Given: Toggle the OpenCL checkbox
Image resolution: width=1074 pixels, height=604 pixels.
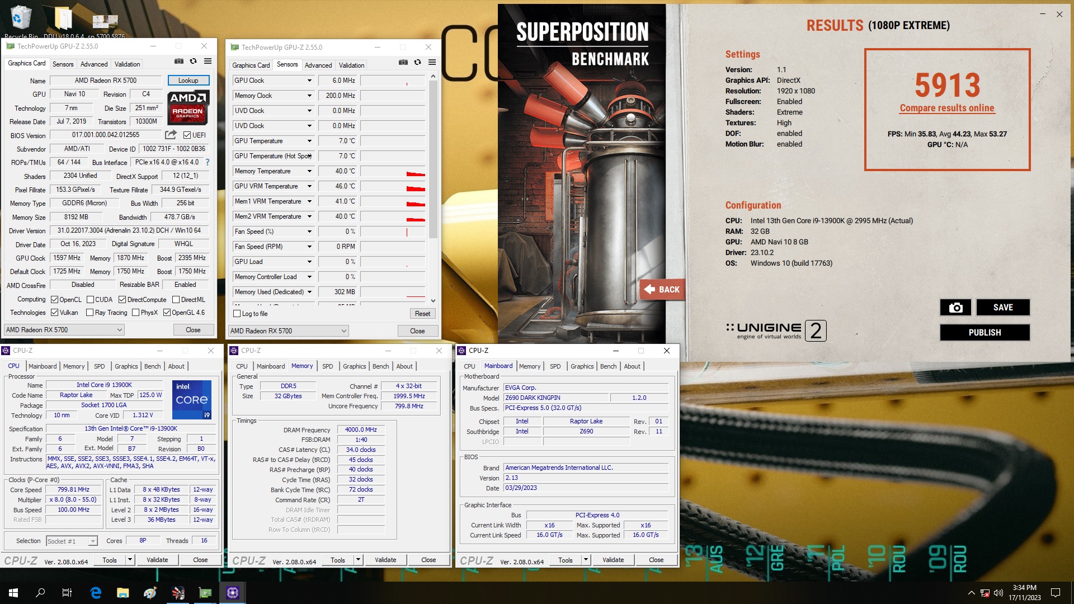Looking at the screenshot, I should [54, 300].
